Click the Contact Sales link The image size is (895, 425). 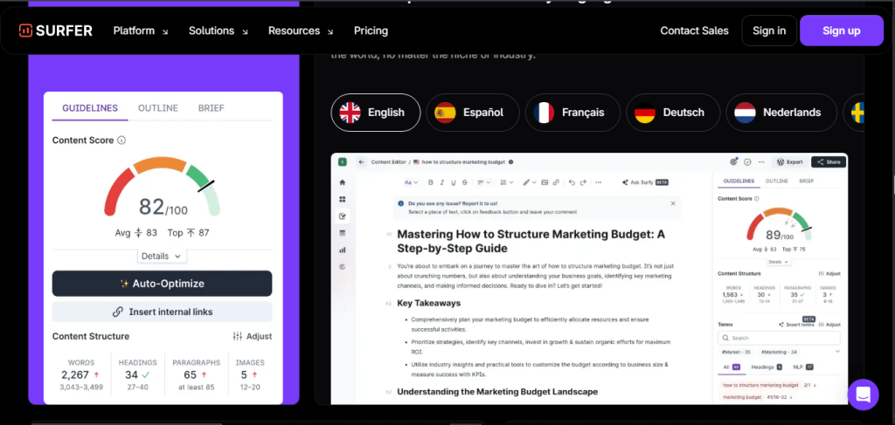pos(694,31)
